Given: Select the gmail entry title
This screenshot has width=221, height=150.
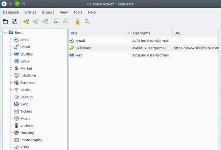Looking at the screenshot, I should click(80, 41).
